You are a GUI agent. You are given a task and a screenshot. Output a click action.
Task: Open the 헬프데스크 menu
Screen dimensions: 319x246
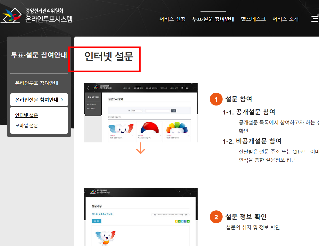[x=253, y=19]
